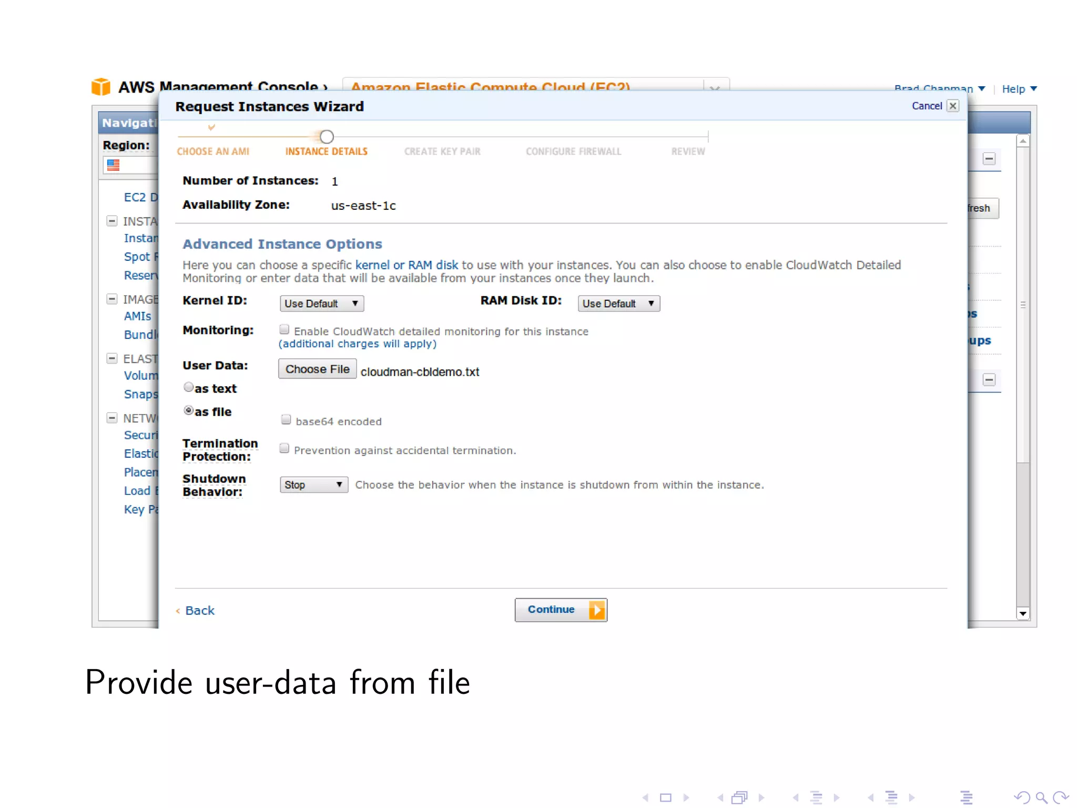This screenshot has width=1077, height=808.
Task: Click the AWS orange cube logo
Action: (x=101, y=86)
